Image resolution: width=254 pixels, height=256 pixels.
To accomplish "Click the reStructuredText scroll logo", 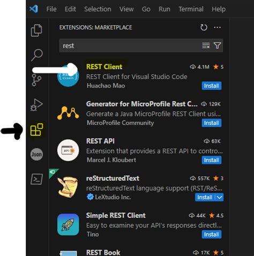I will pyautogui.click(x=68, y=187).
